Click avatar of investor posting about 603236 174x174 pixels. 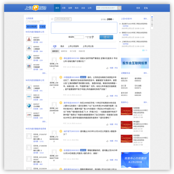(54, 60)
